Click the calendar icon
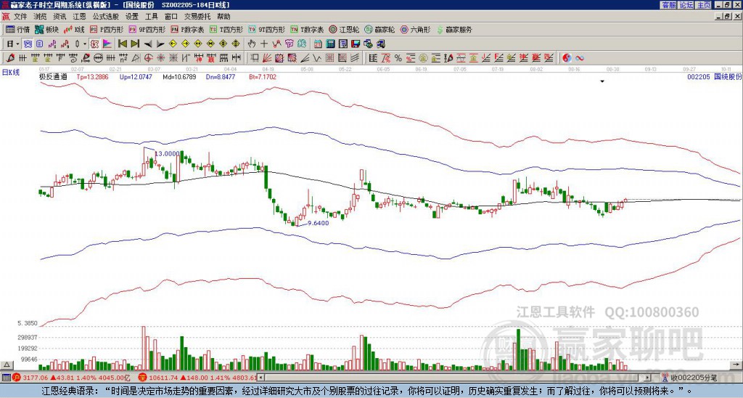Viewport: 743px width, 398px height. point(318,44)
